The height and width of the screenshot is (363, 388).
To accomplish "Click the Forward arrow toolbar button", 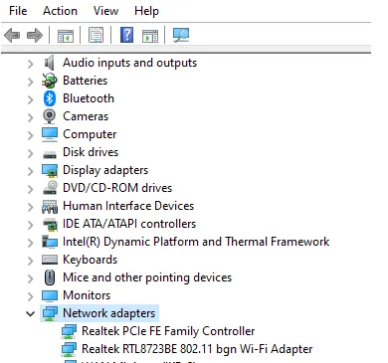I will pos(35,35).
